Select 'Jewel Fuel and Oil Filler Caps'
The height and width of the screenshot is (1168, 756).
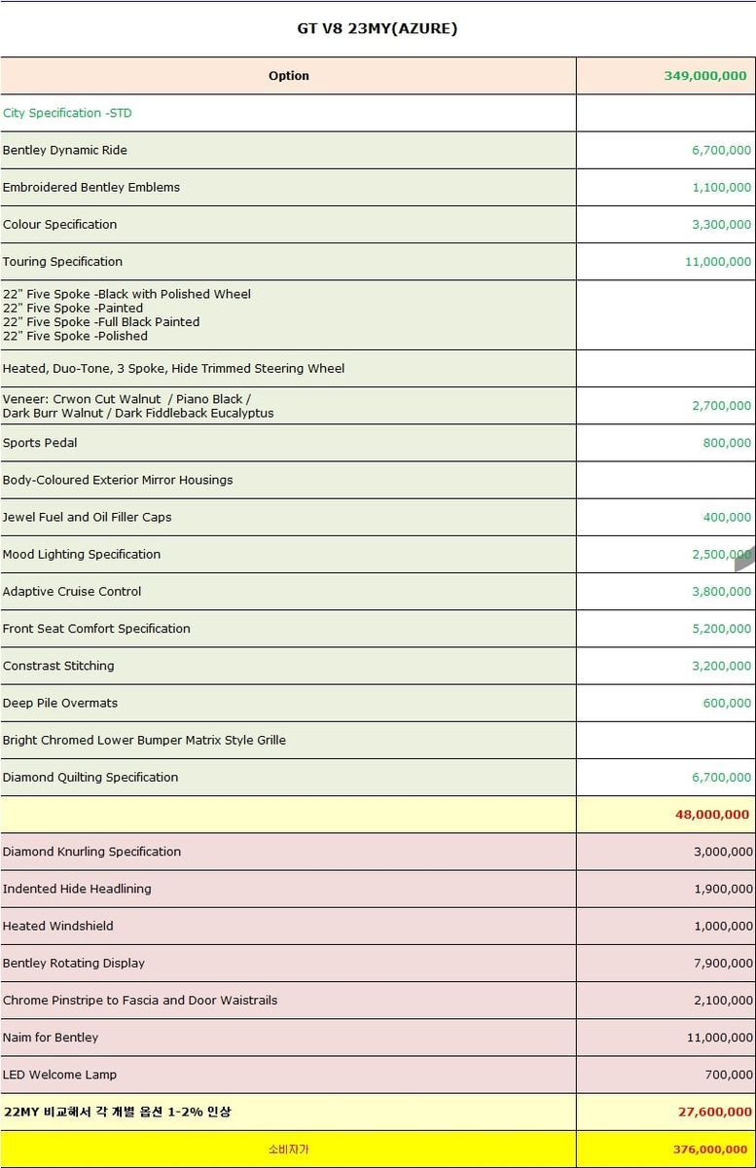click(288, 517)
